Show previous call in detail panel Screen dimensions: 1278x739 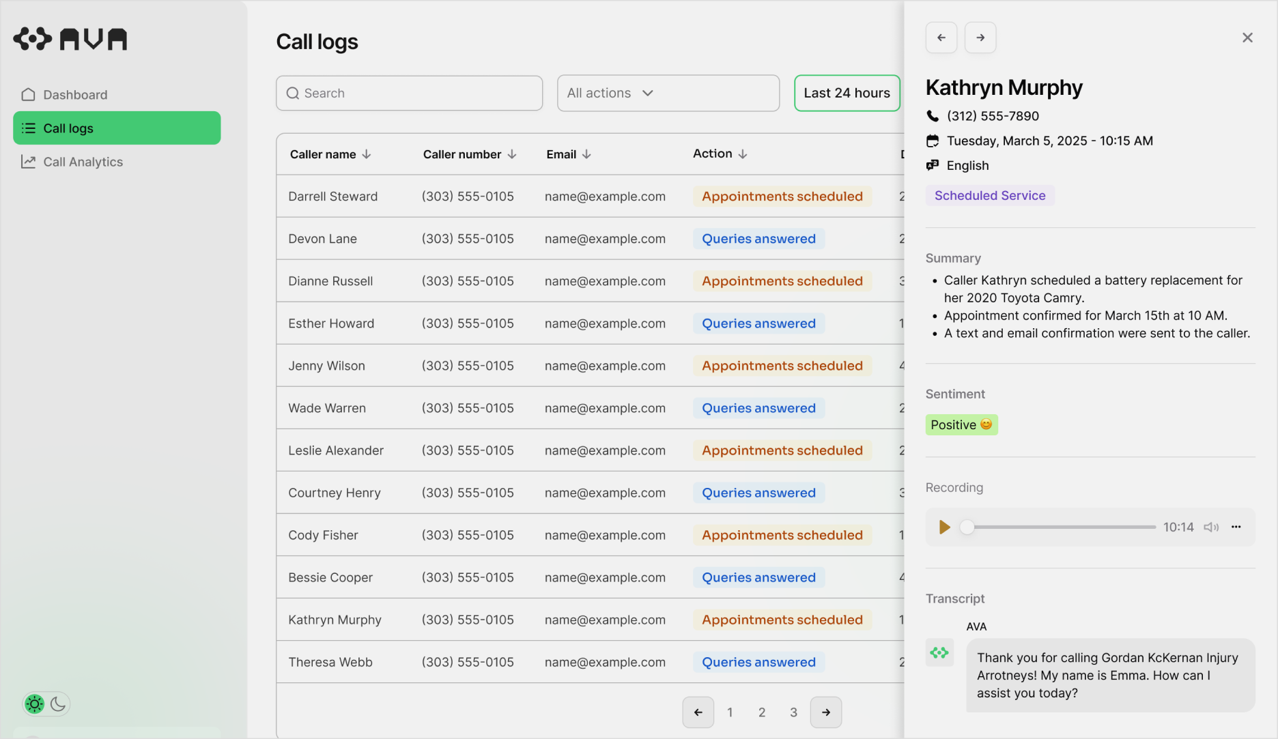point(941,38)
